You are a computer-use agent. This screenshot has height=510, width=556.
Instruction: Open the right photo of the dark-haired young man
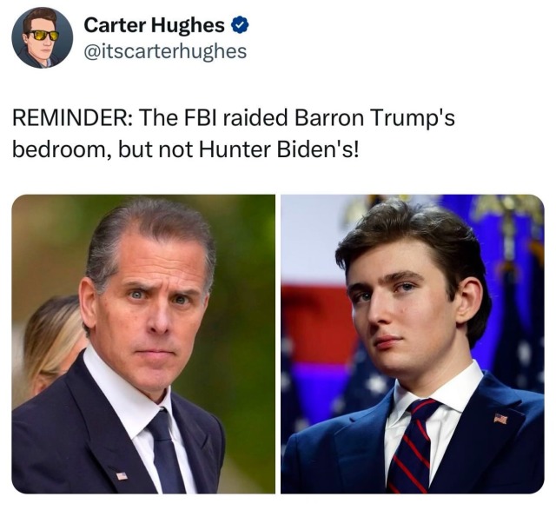(413, 344)
